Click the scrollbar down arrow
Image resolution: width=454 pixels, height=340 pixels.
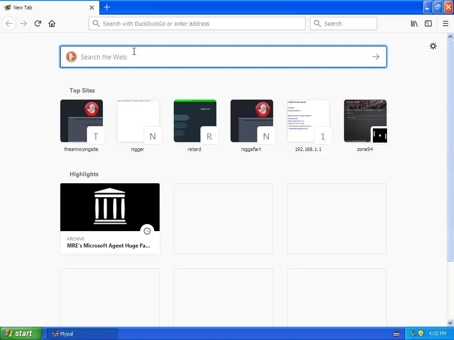pyautogui.click(x=450, y=323)
